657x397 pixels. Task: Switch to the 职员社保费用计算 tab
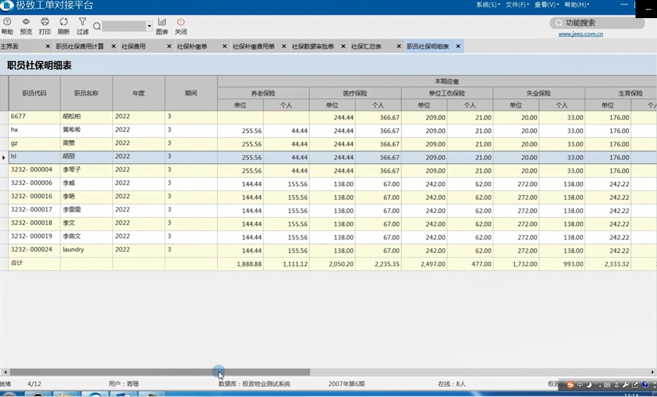click(80, 46)
